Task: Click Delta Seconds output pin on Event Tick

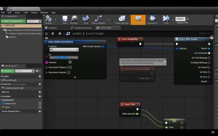Action: (x=137, y=114)
